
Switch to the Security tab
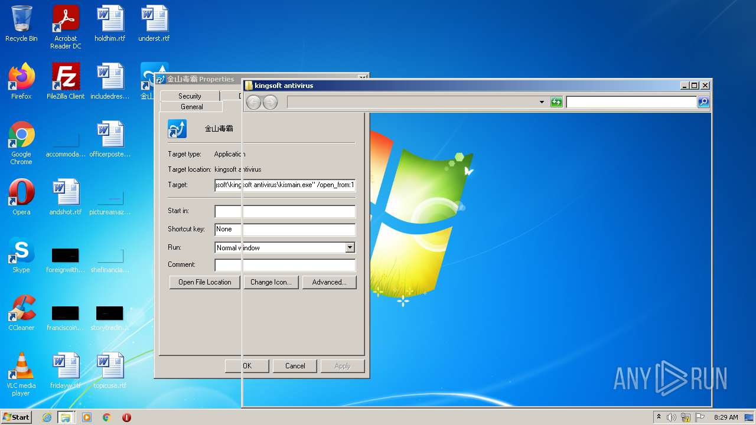tap(190, 96)
